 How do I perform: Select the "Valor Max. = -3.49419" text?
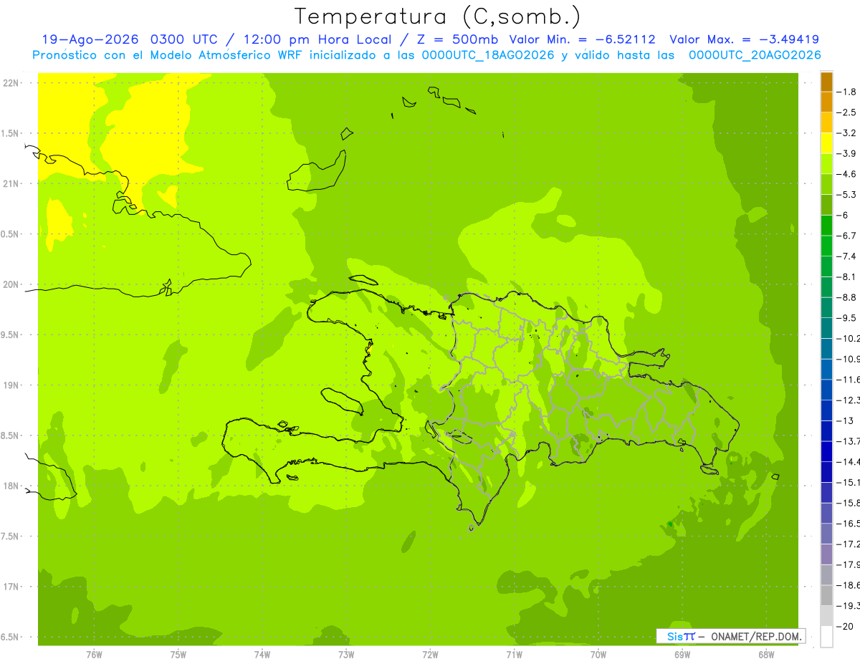click(744, 39)
